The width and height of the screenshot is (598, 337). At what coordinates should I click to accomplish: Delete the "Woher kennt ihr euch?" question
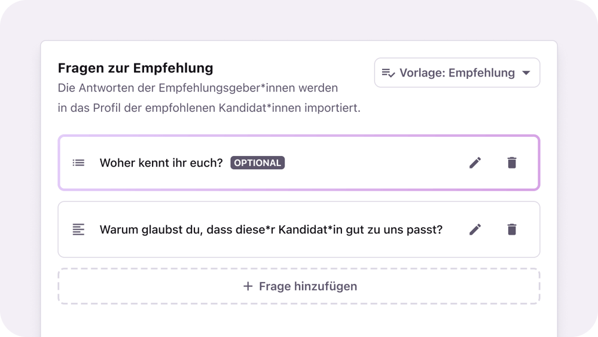click(x=512, y=163)
